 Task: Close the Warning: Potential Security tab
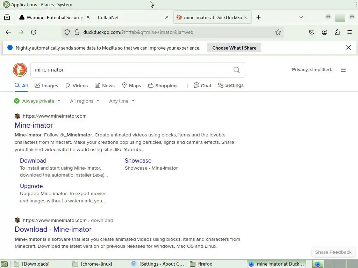(x=88, y=17)
